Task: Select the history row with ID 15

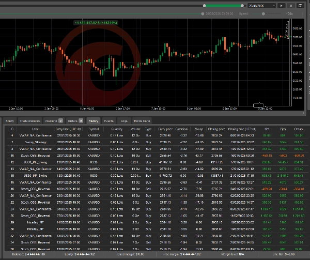Action: pyautogui.click(x=158, y=176)
